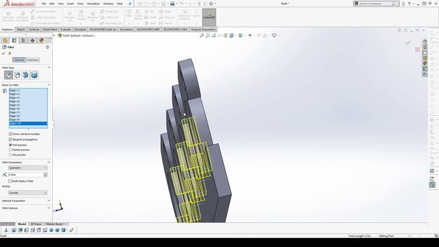Viewport: 439px width, 247px height.
Task: Switch to 3D Views bottom tab
Action: click(x=36, y=224)
